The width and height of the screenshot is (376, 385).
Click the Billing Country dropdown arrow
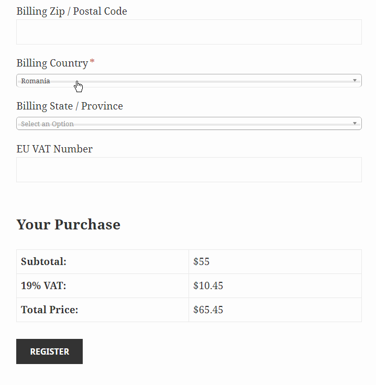[355, 81]
